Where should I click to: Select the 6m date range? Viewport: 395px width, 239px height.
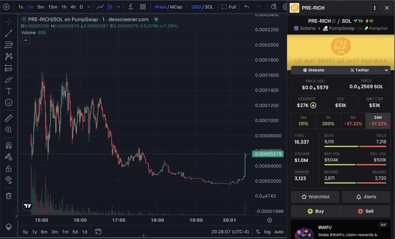coord(44,232)
